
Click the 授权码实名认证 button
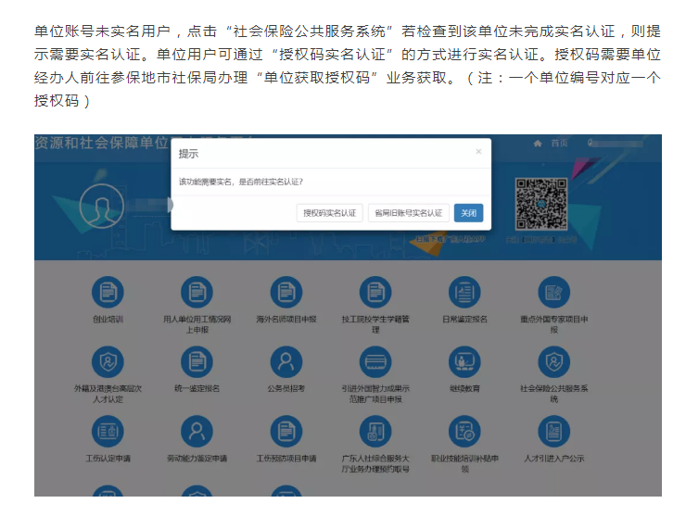tap(330, 213)
